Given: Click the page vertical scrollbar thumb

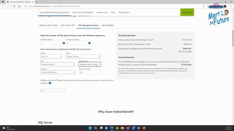Looking at the screenshot, I should click(233, 38).
